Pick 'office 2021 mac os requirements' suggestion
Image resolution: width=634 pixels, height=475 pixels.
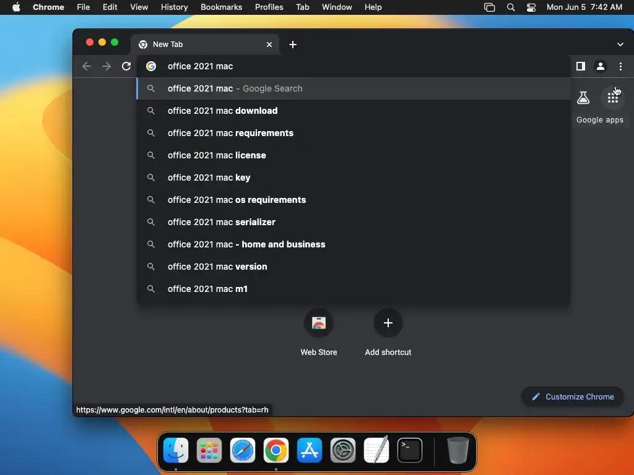[x=354, y=200]
